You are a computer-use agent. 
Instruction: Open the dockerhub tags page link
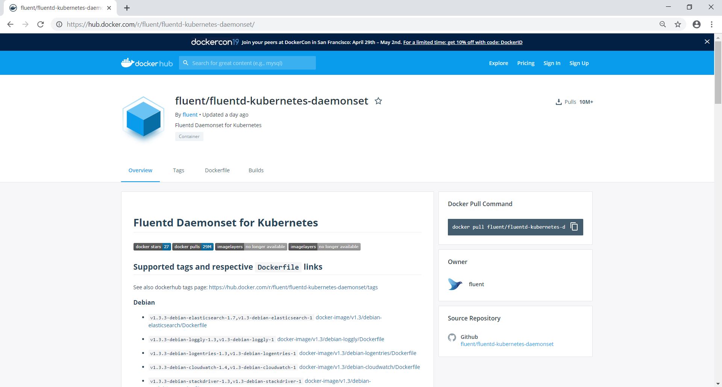[x=293, y=287]
